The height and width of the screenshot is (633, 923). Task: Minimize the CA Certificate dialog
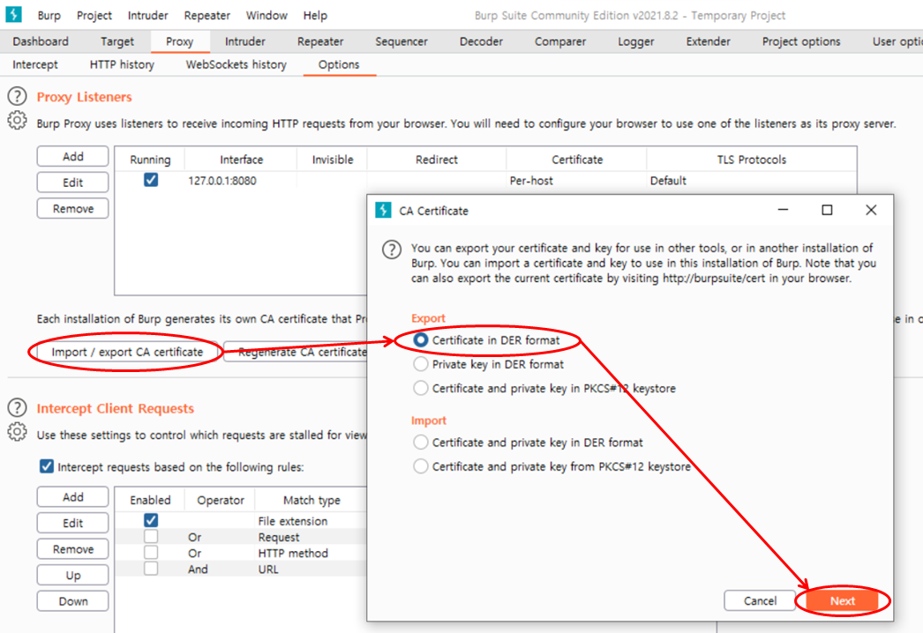[783, 210]
